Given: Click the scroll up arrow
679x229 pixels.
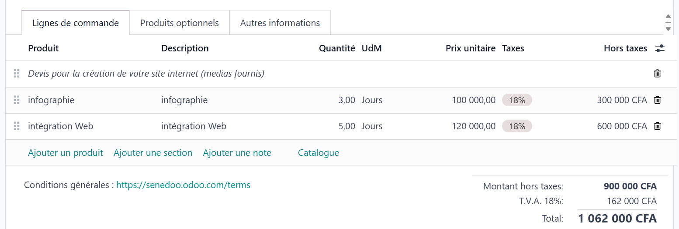Looking at the screenshot, I should (x=668, y=17).
